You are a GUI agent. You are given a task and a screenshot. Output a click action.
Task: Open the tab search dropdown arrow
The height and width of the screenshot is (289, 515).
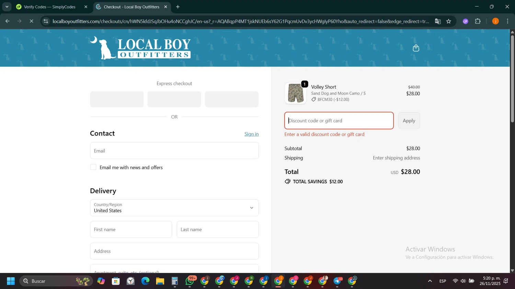7,7
